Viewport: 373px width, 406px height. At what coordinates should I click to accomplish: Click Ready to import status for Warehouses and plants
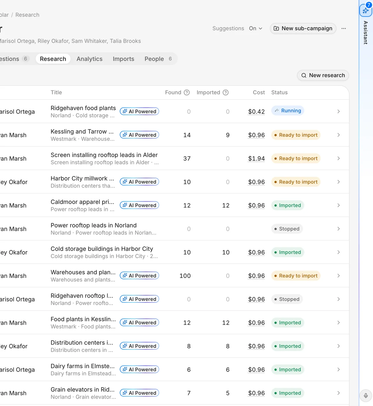(296, 276)
